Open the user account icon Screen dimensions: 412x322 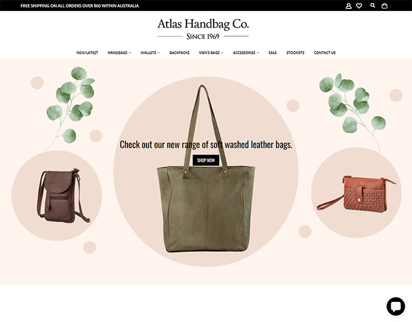point(349,5)
